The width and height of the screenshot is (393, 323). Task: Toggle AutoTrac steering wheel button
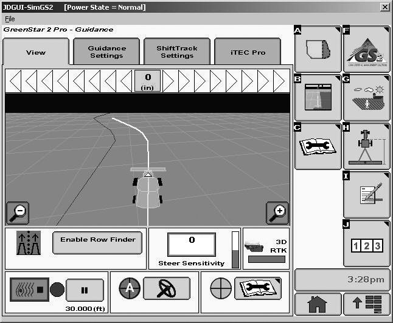(x=167, y=288)
